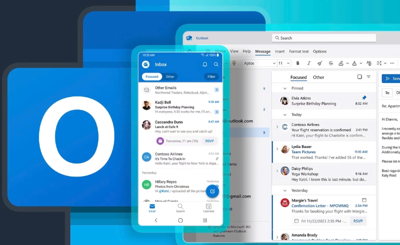The image size is (400, 245).
Task: Tap the search magnifier in phone Inbox header
Action: (216, 64)
